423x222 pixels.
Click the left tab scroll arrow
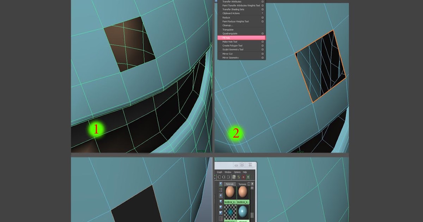pyautogui.click(x=249, y=184)
